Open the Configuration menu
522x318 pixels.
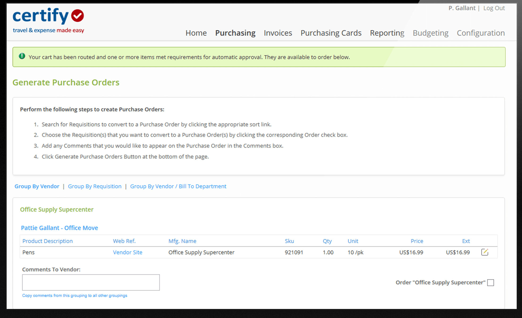(481, 33)
